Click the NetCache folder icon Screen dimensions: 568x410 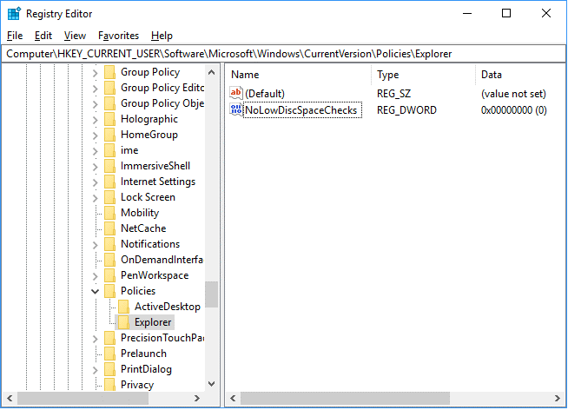(109, 228)
